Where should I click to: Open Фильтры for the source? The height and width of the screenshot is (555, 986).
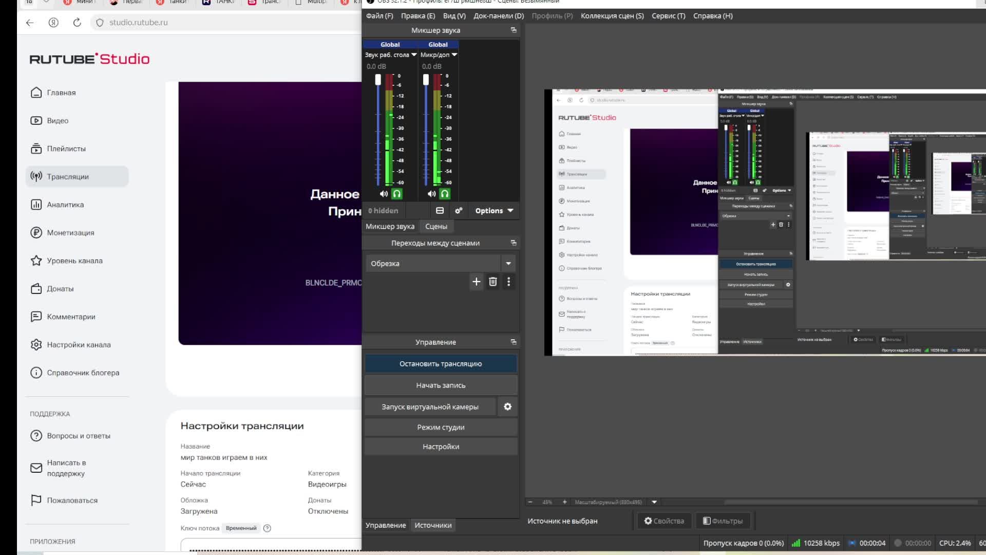(723, 521)
